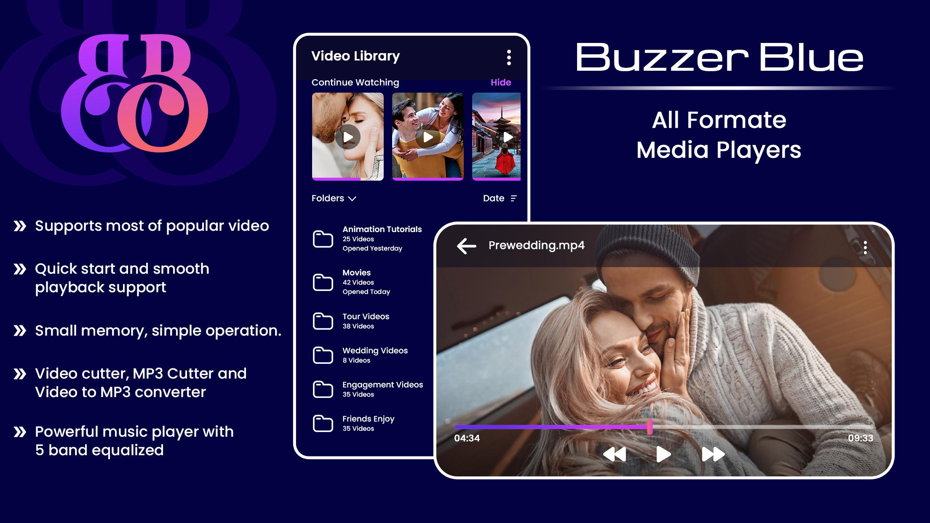Click the Prewedding.mp4 back navigation link
The height and width of the screenshot is (523, 930).
tap(466, 246)
